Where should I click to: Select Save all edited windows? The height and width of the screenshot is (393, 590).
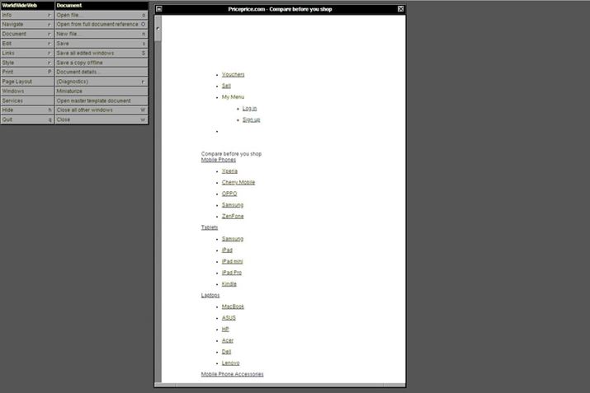(x=101, y=53)
